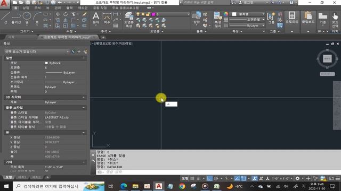Activate the Mirror tool
The width and height of the screenshot is (341, 191).
coord(66,20)
